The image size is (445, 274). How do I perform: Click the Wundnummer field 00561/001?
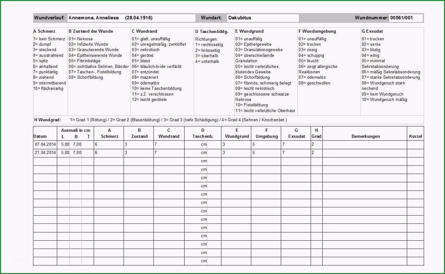406,18
